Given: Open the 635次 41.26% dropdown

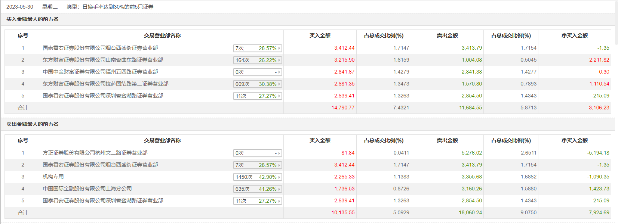Looking at the screenshot, I should point(257,189).
